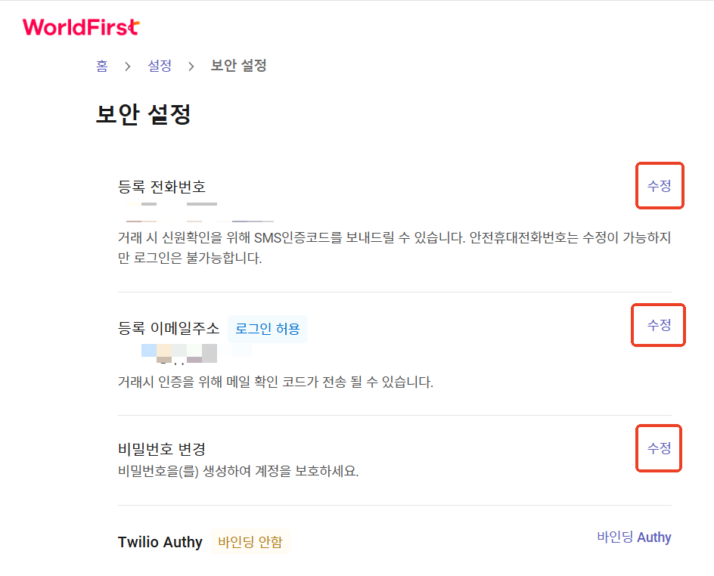
Task: Click the WorldFirst logo
Action: [81, 27]
